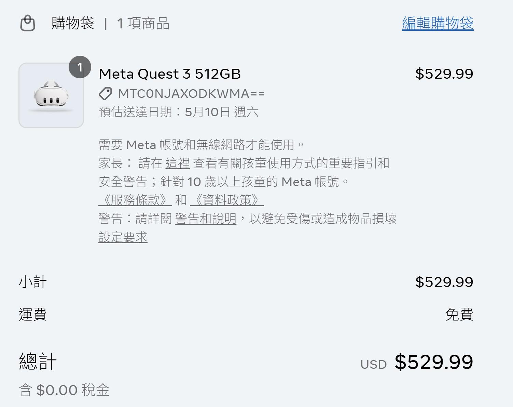This screenshot has height=407, width=513.
Task: Click the 預估送達日期 estimated delivery date text
Action: (179, 111)
